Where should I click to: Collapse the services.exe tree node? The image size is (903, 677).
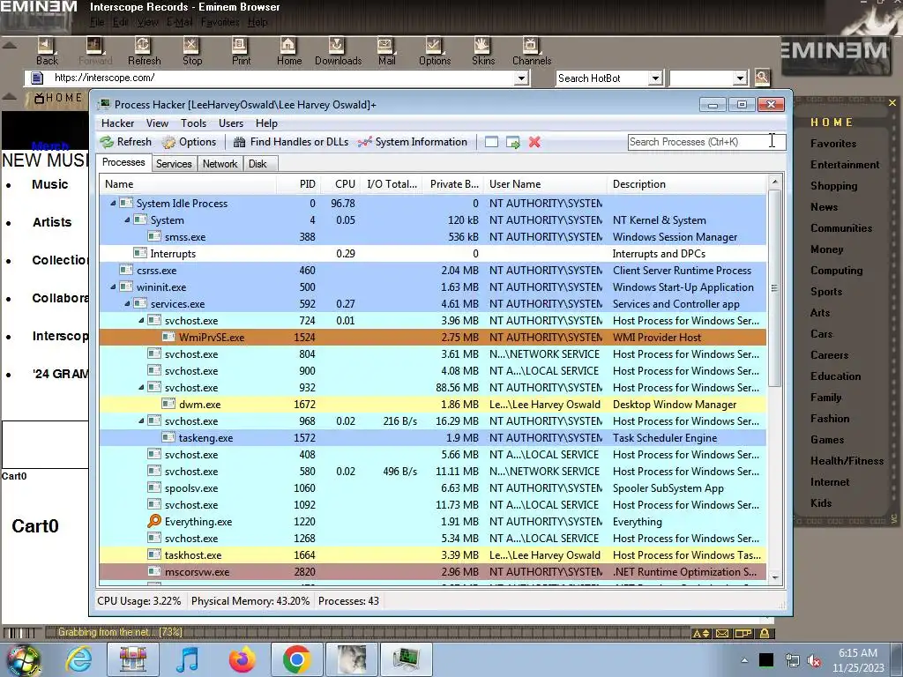pos(127,303)
